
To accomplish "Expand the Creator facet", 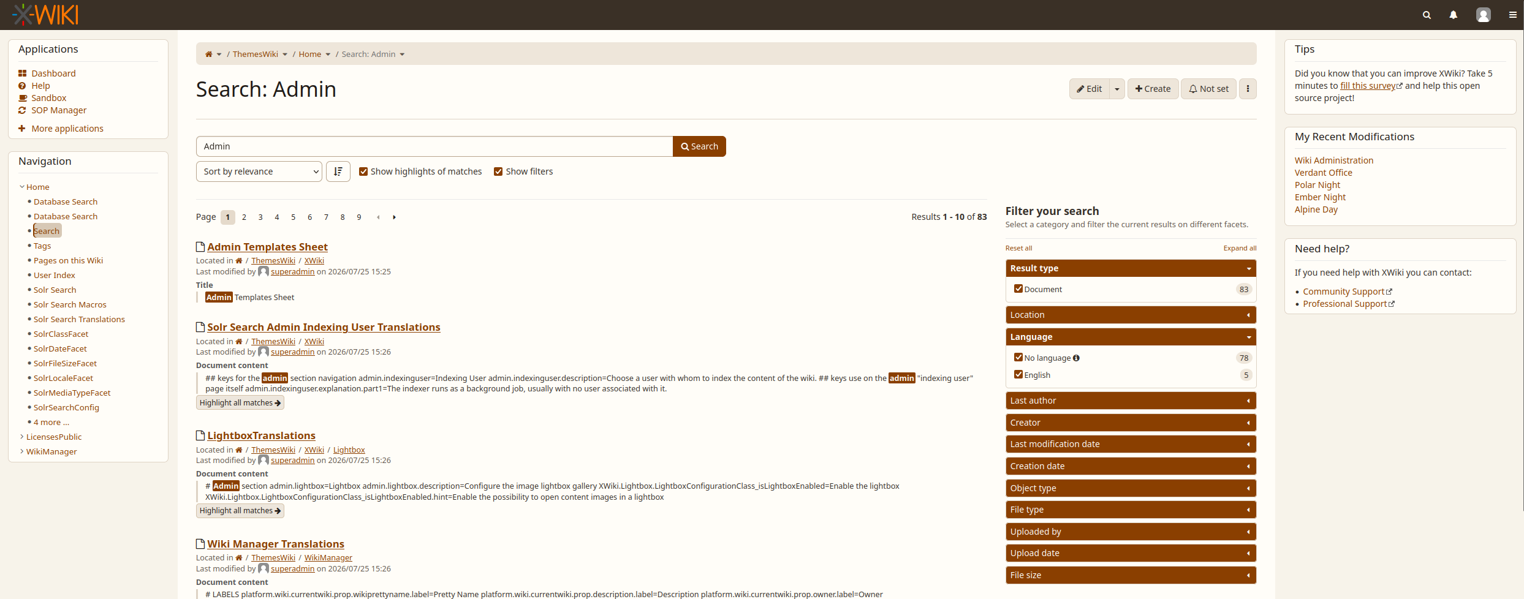I will pyautogui.click(x=1131, y=423).
